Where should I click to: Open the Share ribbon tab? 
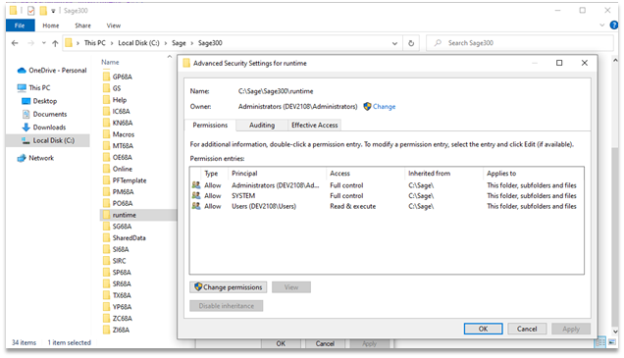pyautogui.click(x=82, y=26)
